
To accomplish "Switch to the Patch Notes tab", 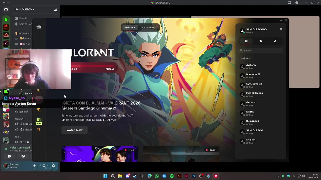I will click(149, 27).
